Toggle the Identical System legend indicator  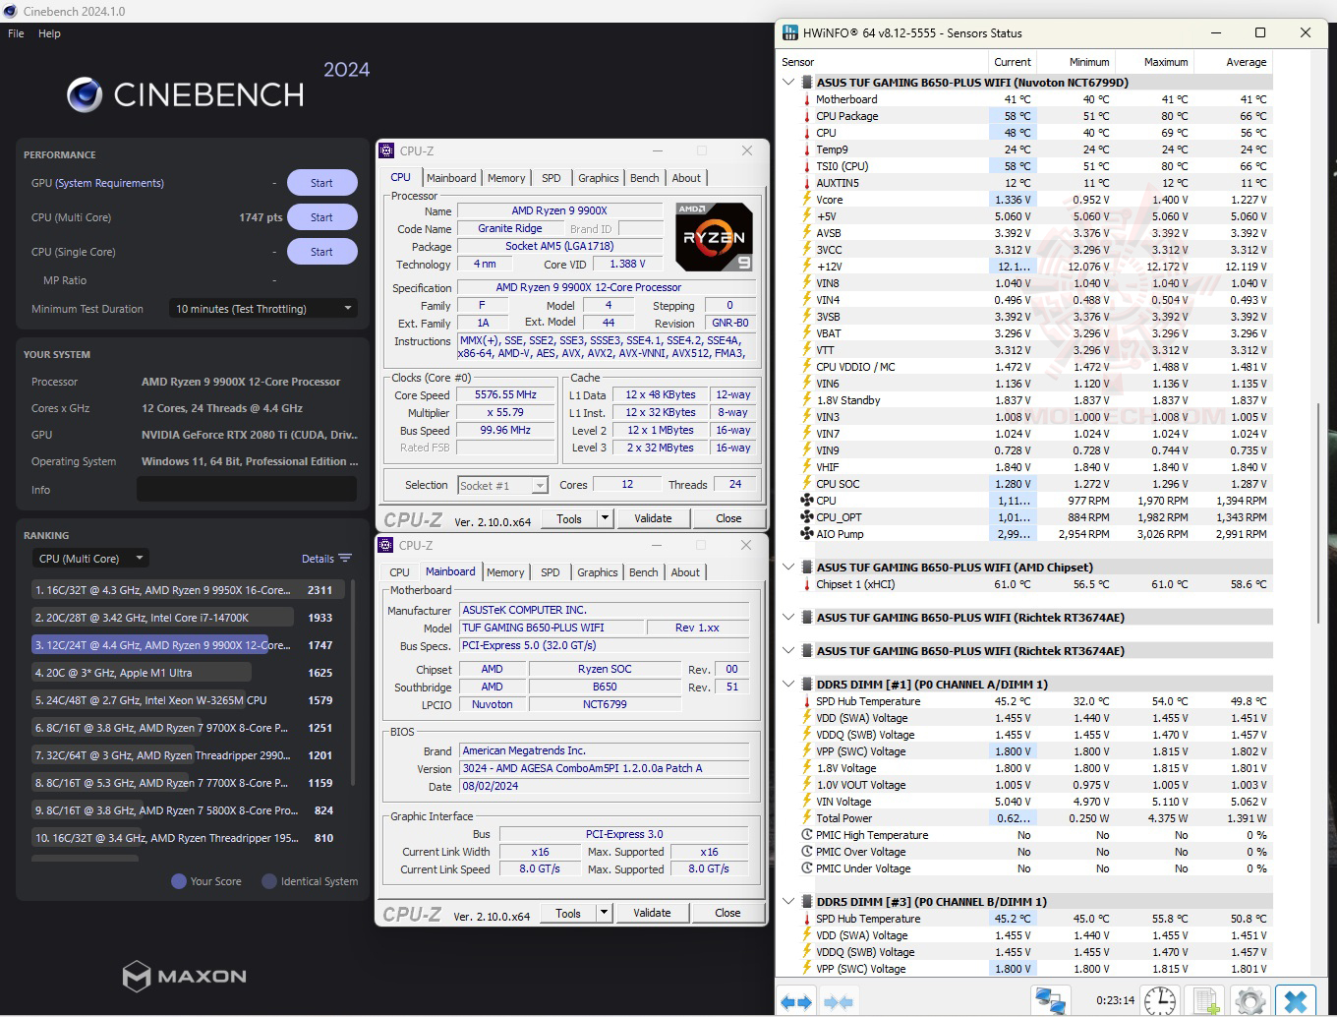point(269,881)
